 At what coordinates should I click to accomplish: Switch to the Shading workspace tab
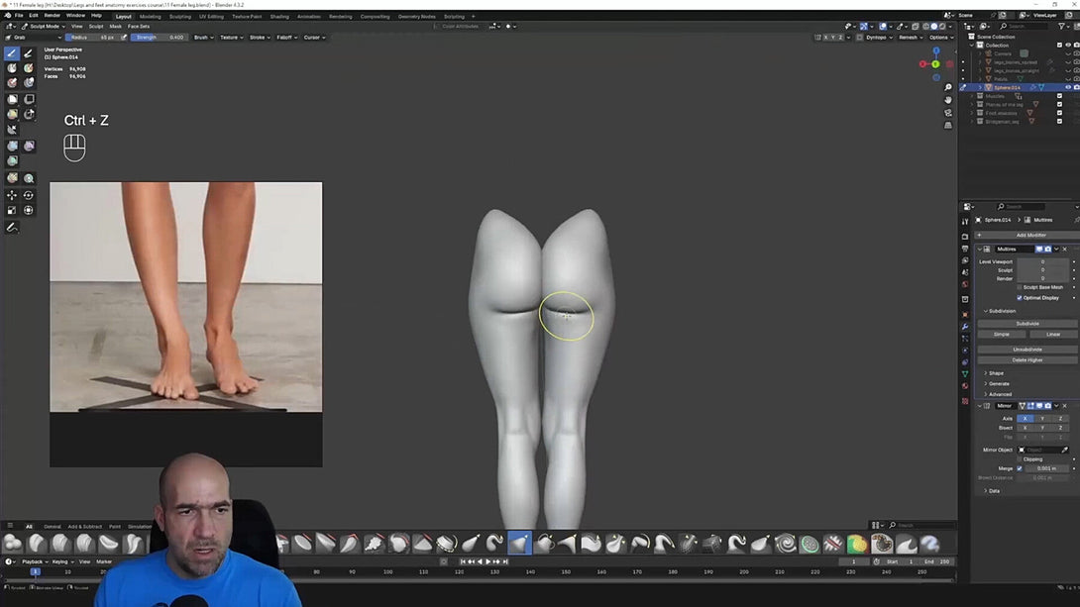point(279,16)
